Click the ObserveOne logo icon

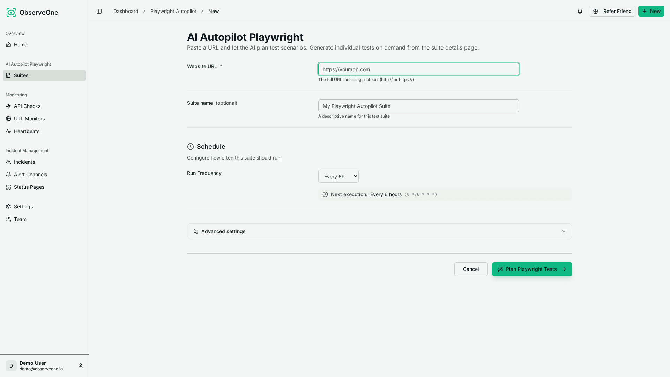tap(11, 13)
